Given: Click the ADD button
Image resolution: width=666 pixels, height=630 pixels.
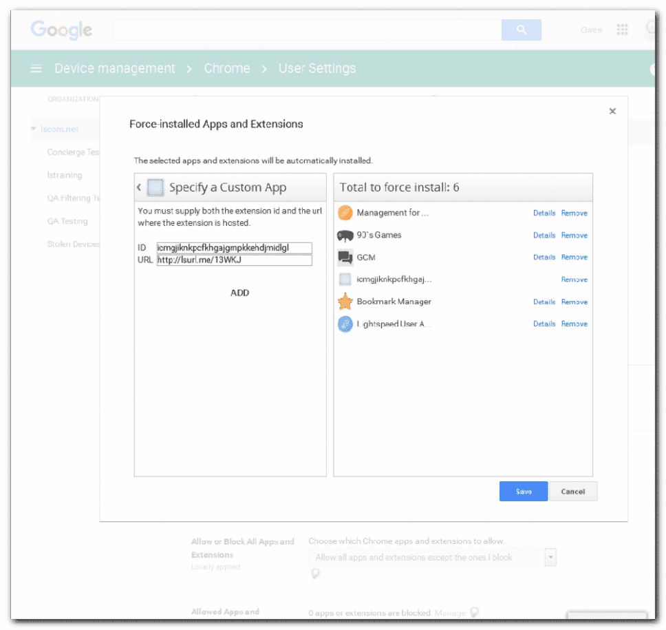Looking at the screenshot, I should tap(240, 293).
